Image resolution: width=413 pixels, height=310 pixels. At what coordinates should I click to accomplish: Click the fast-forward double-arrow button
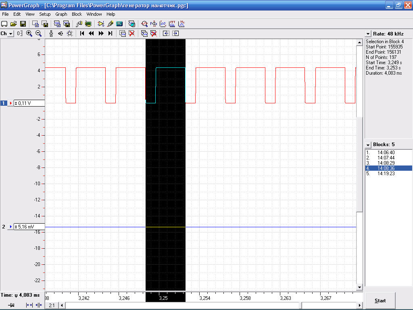tap(101, 34)
